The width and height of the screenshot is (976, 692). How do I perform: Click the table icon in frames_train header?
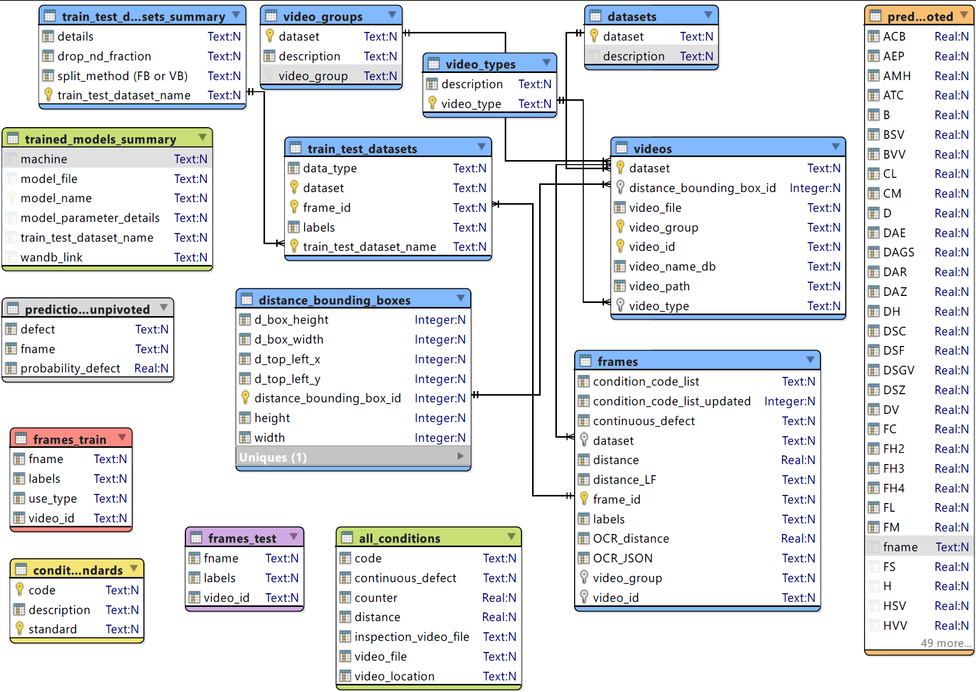coord(21,439)
